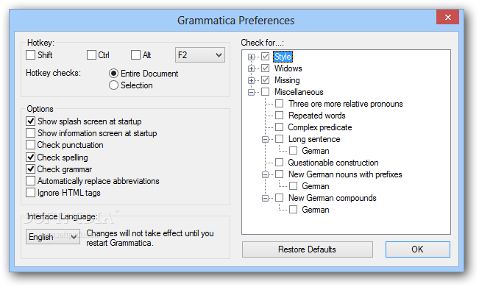Check the Repeated words checkbox
479x287 pixels.
279,116
